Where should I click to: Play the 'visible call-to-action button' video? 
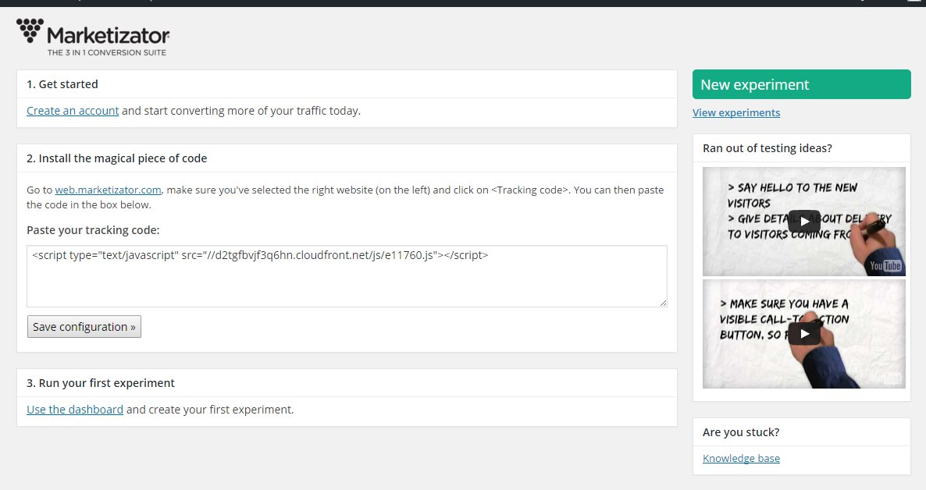803,333
